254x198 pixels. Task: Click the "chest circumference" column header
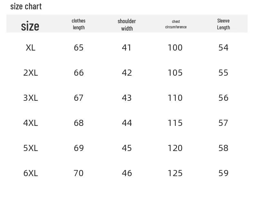[x=176, y=24]
